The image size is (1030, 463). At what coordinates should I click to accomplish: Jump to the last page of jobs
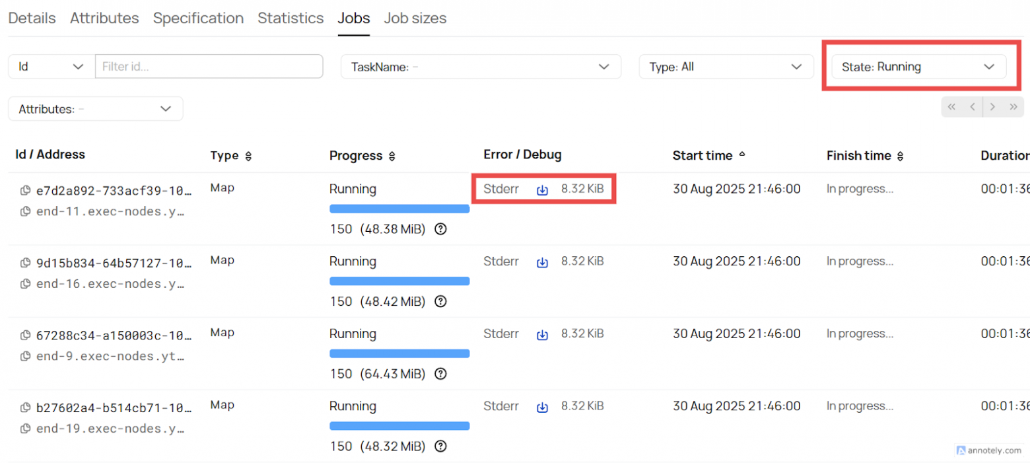click(x=1013, y=106)
